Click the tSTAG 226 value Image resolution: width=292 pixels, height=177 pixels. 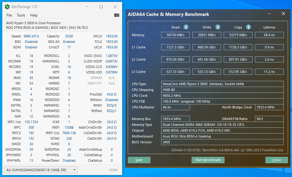[x=69, y=138]
